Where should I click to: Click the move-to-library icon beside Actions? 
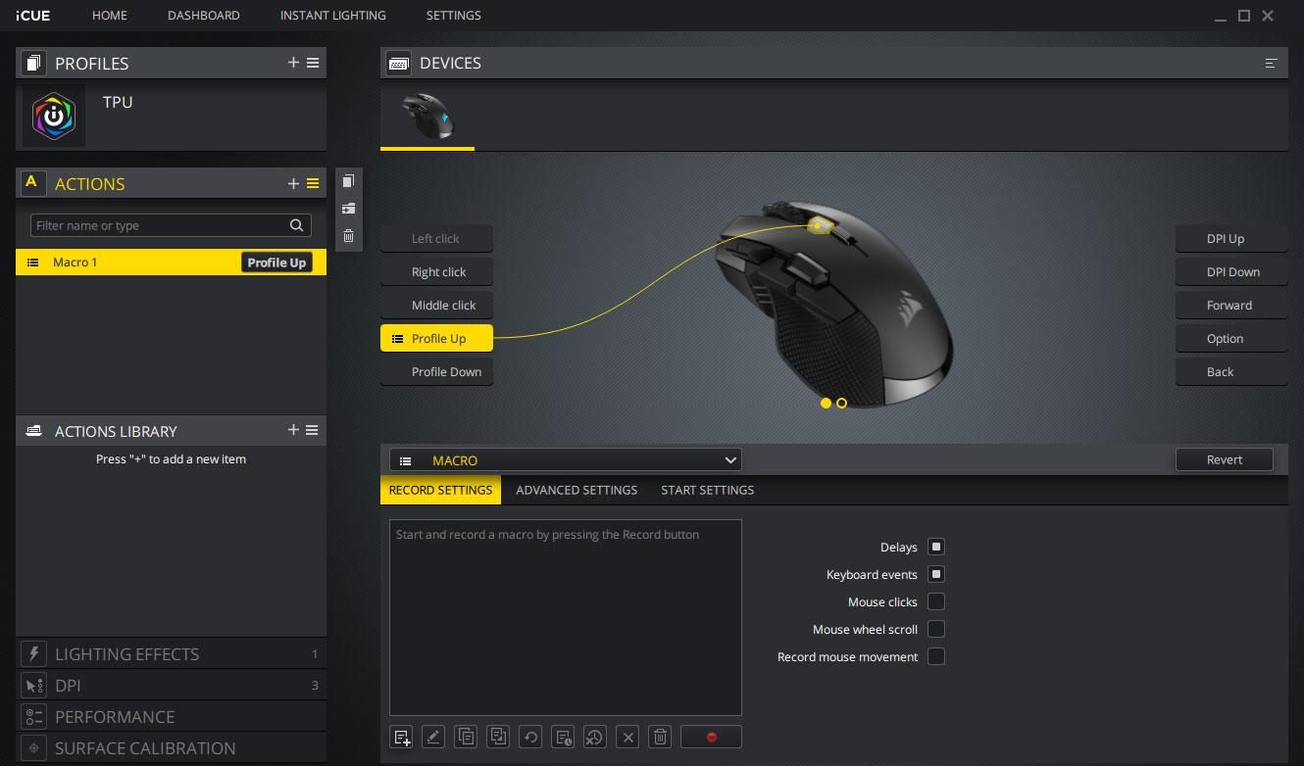tap(348, 209)
